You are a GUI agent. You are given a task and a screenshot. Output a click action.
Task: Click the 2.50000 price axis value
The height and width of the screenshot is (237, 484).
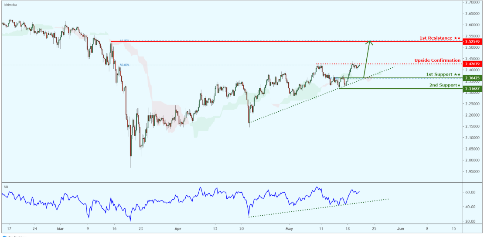473,47
